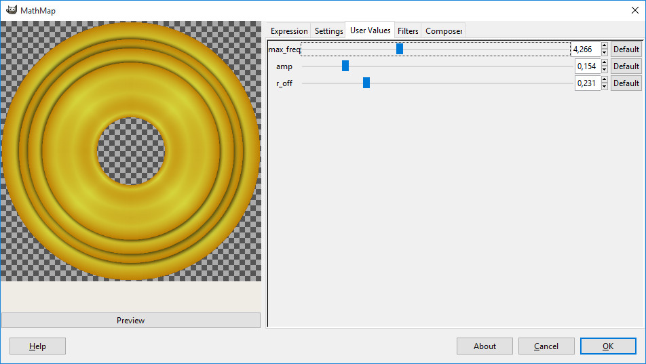
Task: Click the GIMP icon in the title bar
Action: coord(12,10)
